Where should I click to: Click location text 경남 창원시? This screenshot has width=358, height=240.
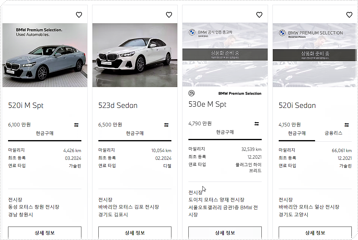(x=21, y=215)
